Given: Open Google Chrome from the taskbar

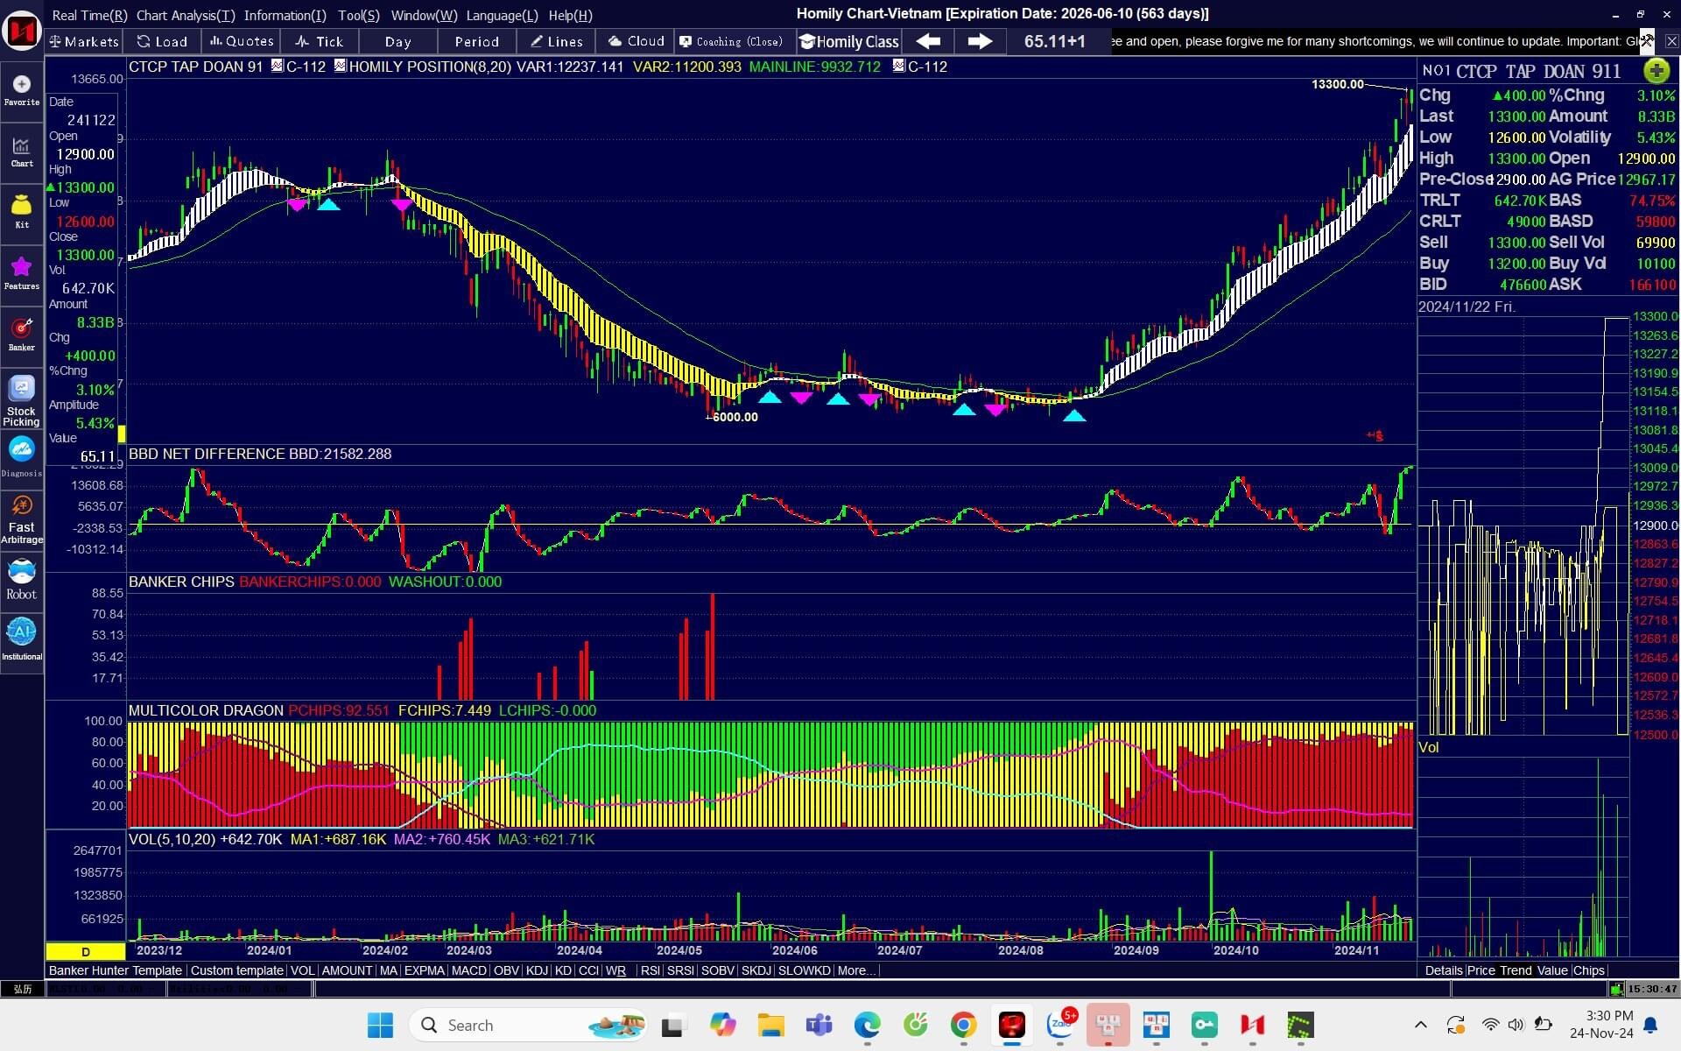Looking at the screenshot, I should [963, 1025].
